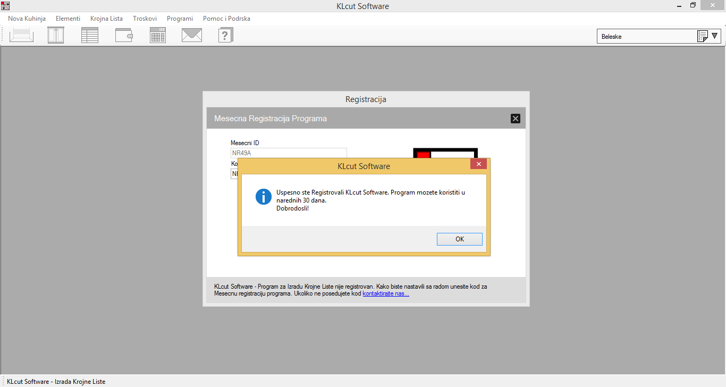Open the Nova Kuhinja menu
Image resolution: width=726 pixels, height=387 pixels.
pyautogui.click(x=27, y=19)
